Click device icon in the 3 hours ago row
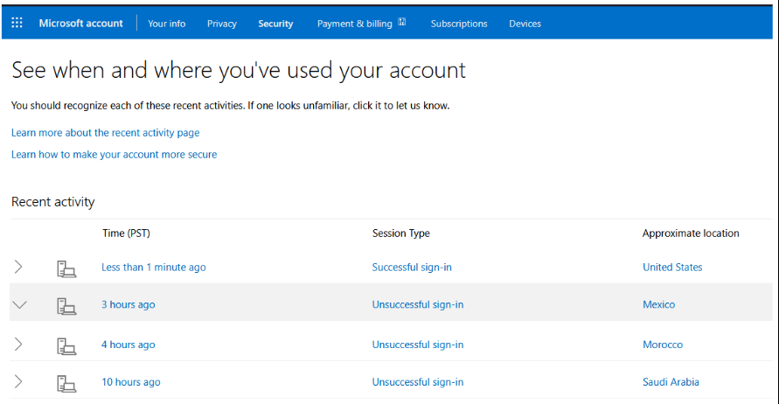The image size is (779, 404). coord(66,306)
